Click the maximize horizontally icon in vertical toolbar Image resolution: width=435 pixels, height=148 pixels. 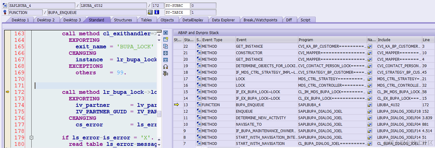pyautogui.click(x=166, y=60)
